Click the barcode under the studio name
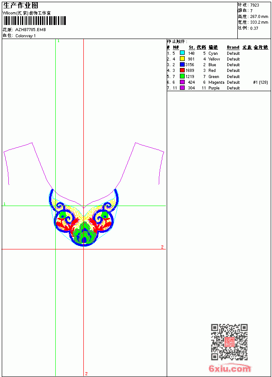The image size is (272, 377). pyautogui.click(x=34, y=21)
